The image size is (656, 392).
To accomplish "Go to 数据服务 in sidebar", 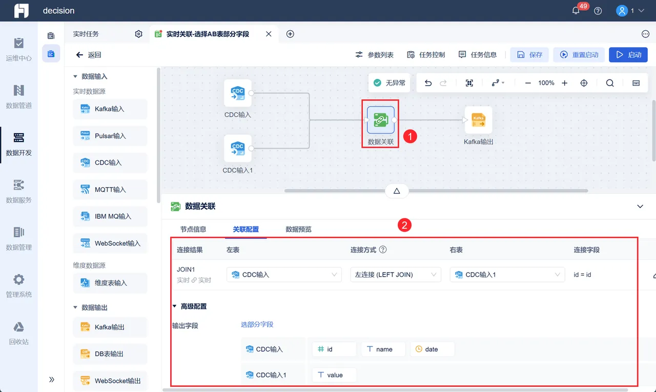I will pyautogui.click(x=19, y=191).
